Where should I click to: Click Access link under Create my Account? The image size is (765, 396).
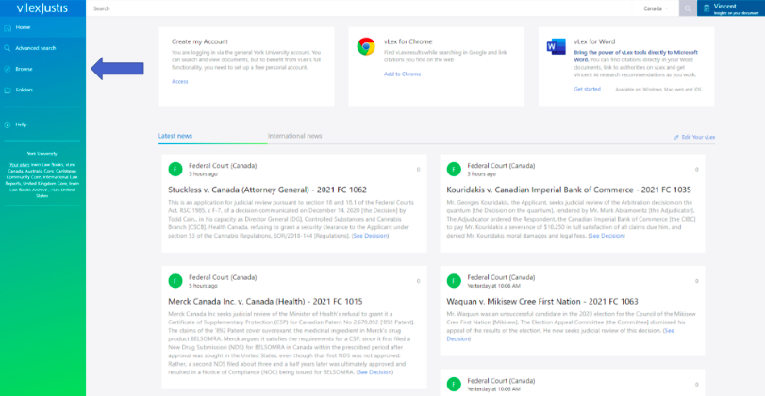[x=179, y=81]
